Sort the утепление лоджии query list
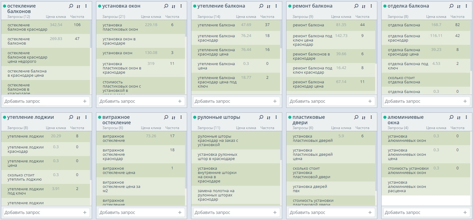 (78, 118)
